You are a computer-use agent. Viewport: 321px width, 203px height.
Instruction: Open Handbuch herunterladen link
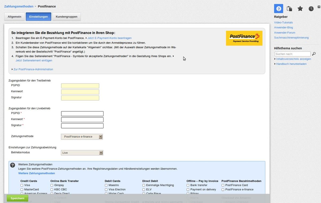point(291,64)
